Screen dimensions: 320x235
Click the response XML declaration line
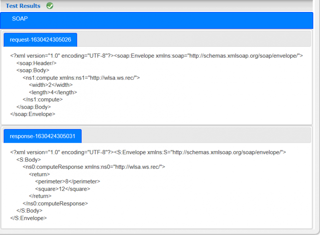coord(148,152)
